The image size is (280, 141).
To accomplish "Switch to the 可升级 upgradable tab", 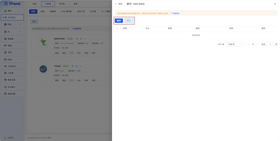I will coord(62,4).
